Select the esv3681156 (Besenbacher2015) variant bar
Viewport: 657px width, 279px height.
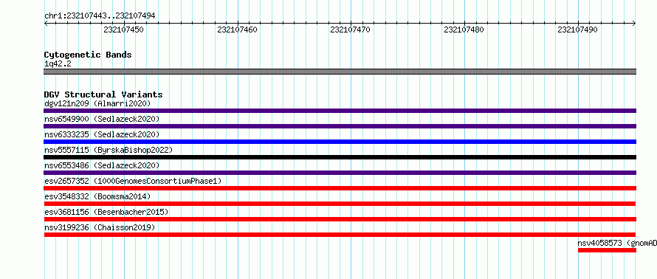pos(340,219)
